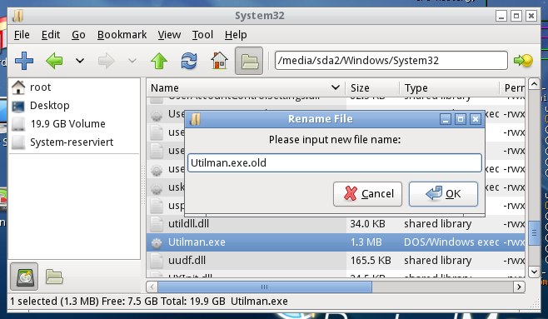This screenshot has width=548, height=319.
Task: Click the blue plus New Tab icon
Action: (x=24, y=61)
